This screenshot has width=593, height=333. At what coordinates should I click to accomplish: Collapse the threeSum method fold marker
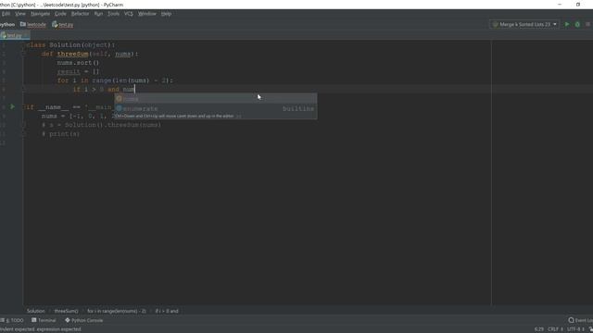pyautogui.click(x=23, y=54)
